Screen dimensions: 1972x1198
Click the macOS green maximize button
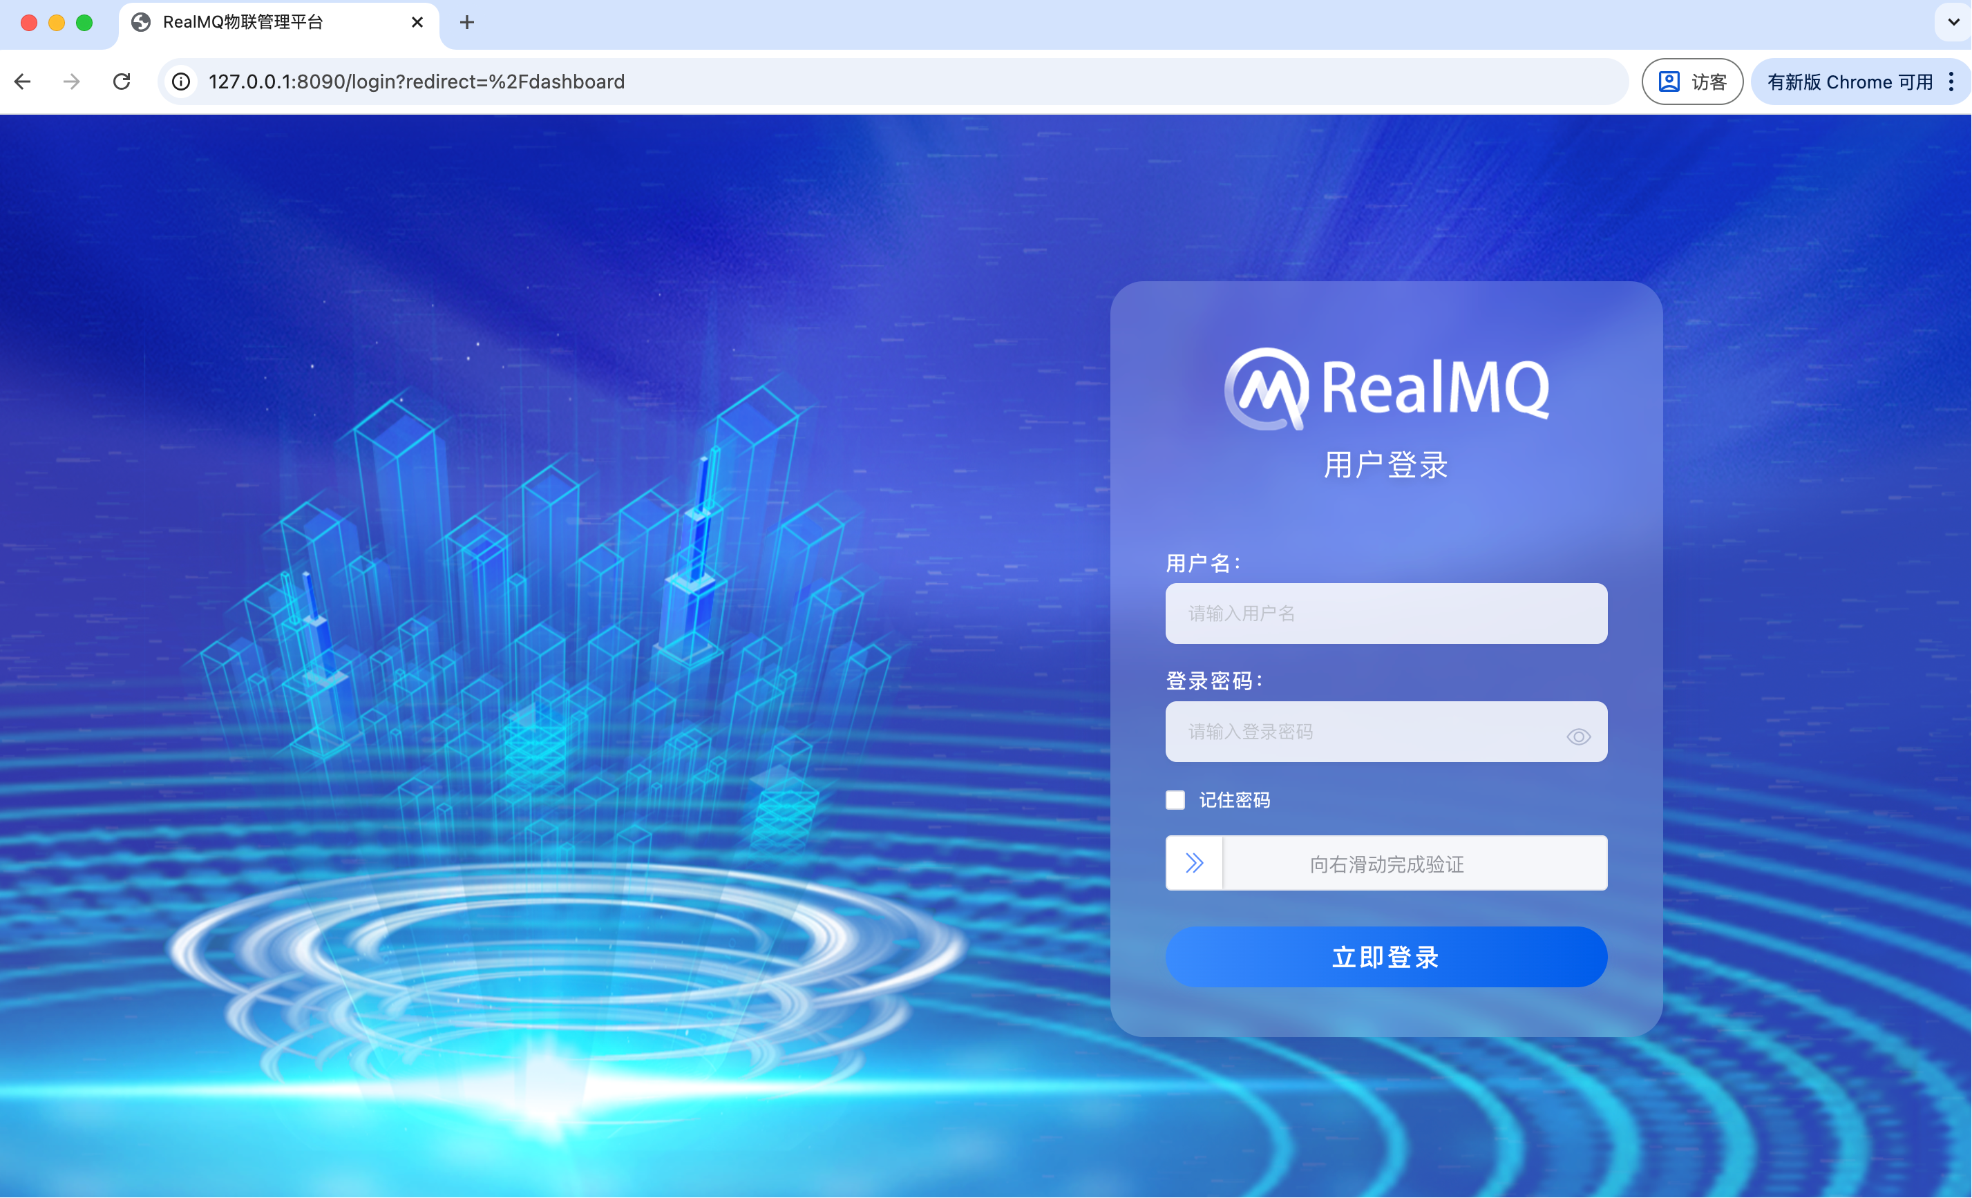[x=84, y=22]
